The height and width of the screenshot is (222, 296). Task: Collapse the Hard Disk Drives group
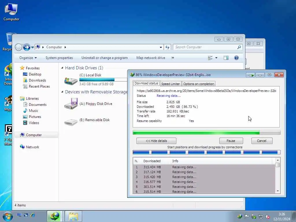(x=62, y=68)
